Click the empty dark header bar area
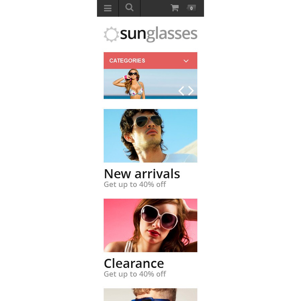 155,8
